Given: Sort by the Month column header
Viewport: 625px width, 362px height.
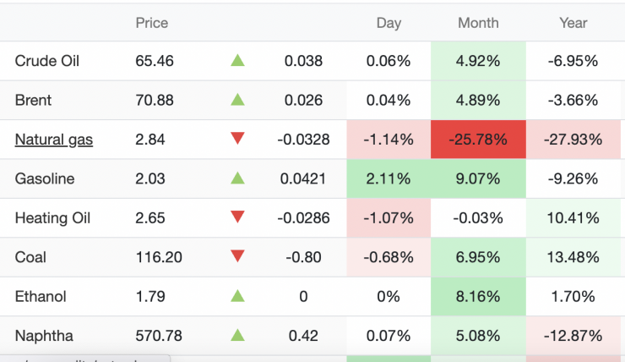Looking at the screenshot, I should click(x=478, y=23).
